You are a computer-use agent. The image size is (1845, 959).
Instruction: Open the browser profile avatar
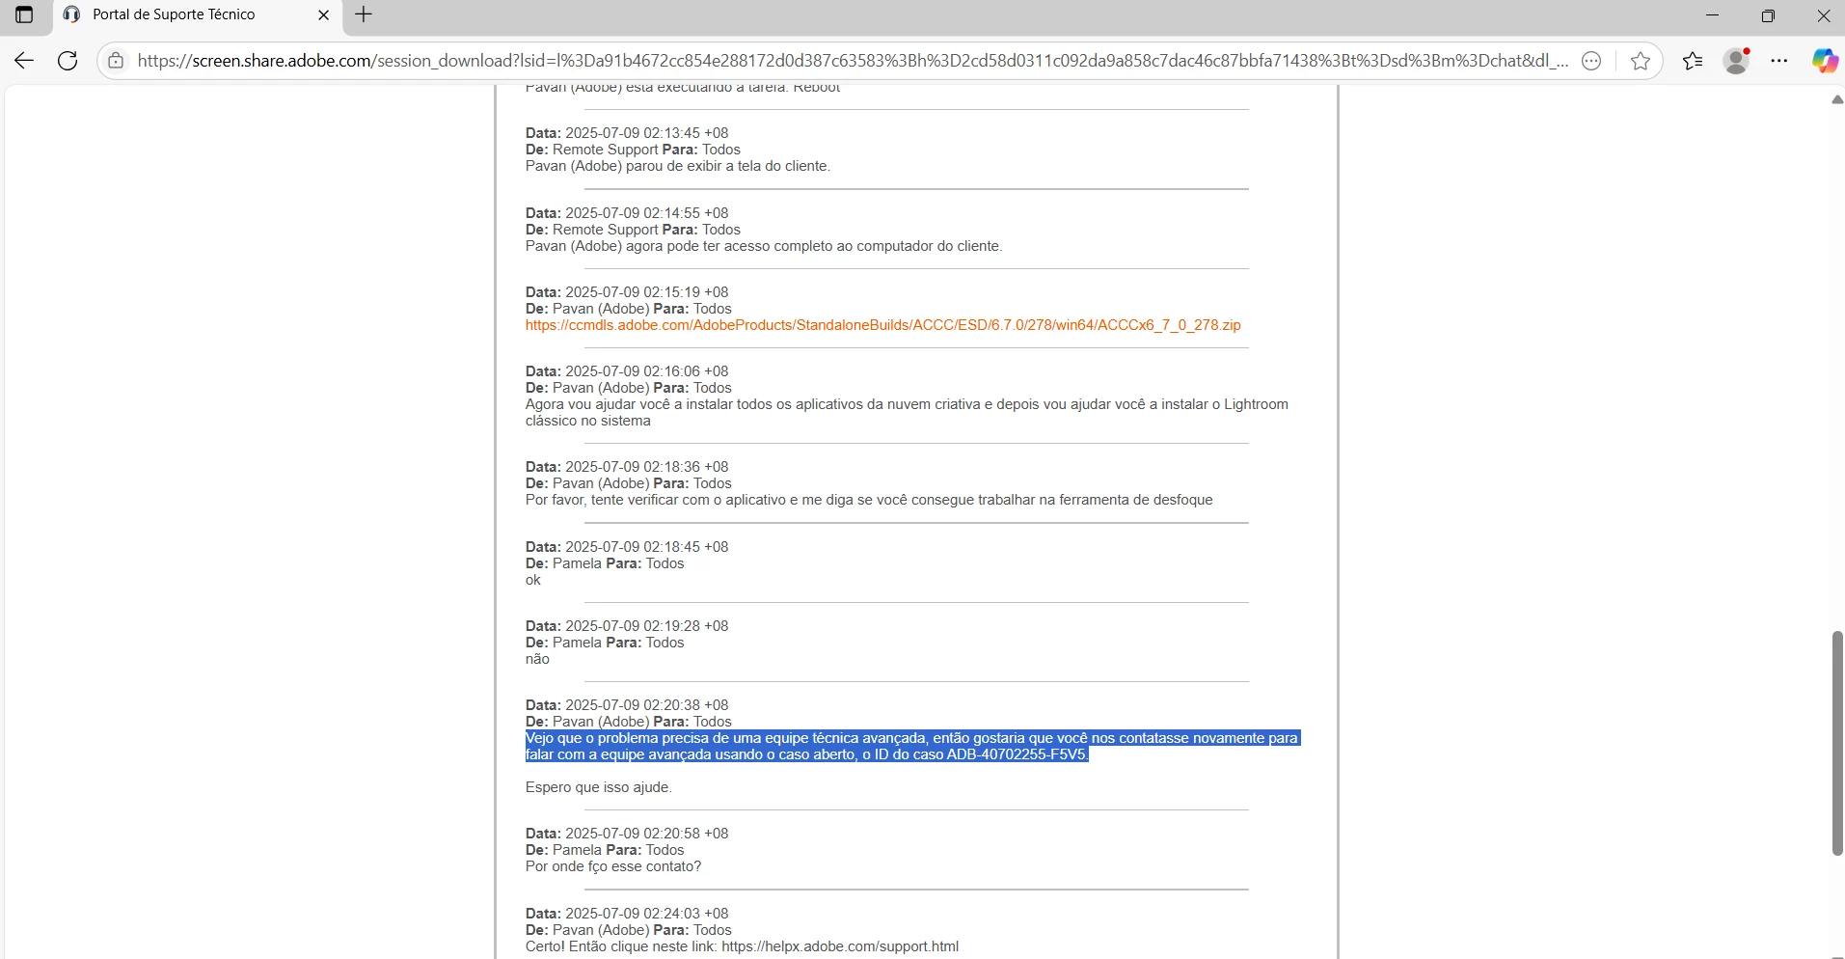click(1737, 61)
